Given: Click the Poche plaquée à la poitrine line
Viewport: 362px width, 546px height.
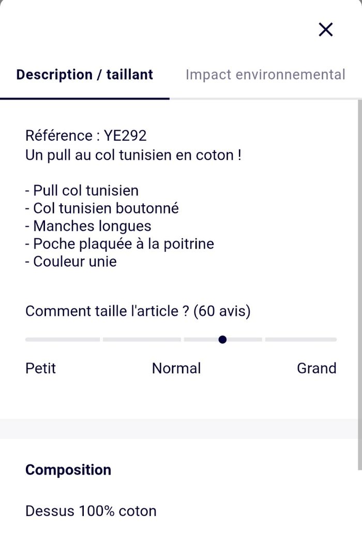Looking at the screenshot, I should click(x=119, y=244).
